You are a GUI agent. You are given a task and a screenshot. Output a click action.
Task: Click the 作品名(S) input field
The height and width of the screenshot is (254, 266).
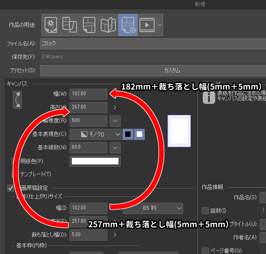[x=263, y=197]
